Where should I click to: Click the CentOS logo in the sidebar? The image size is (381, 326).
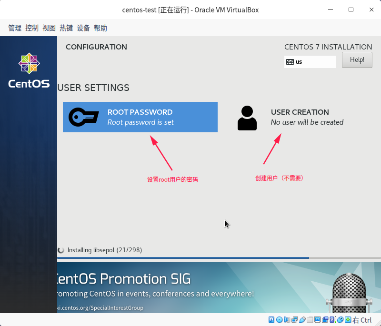pyautogui.click(x=29, y=70)
